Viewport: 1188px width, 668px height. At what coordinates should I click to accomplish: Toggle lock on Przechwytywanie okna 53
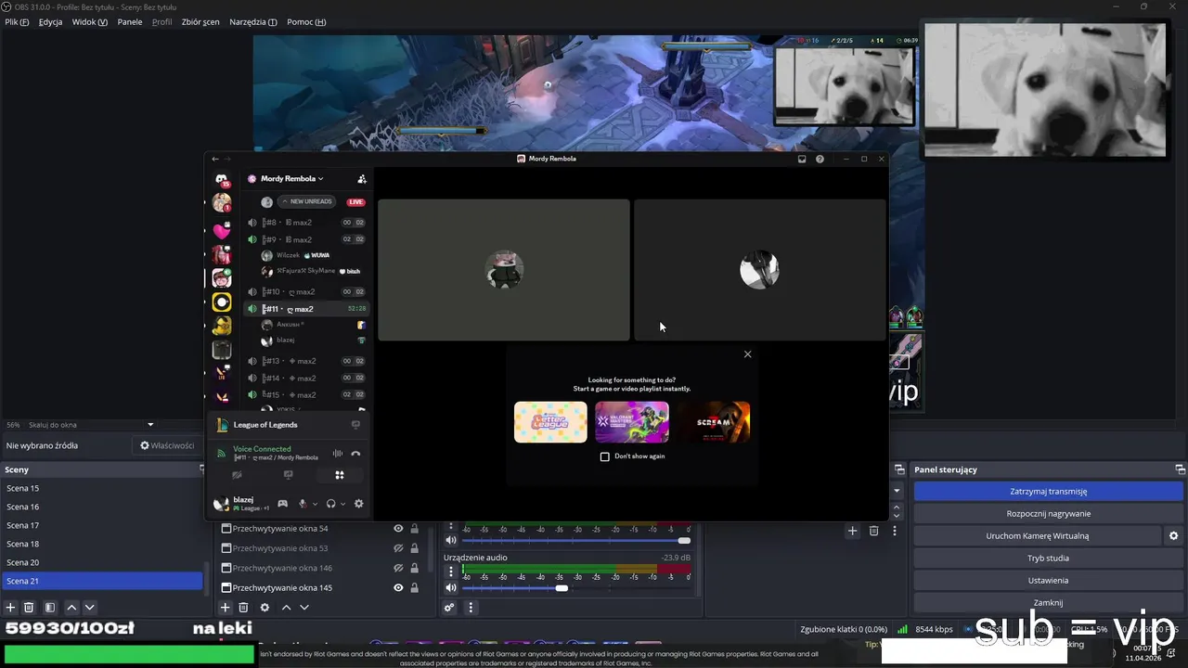(414, 548)
